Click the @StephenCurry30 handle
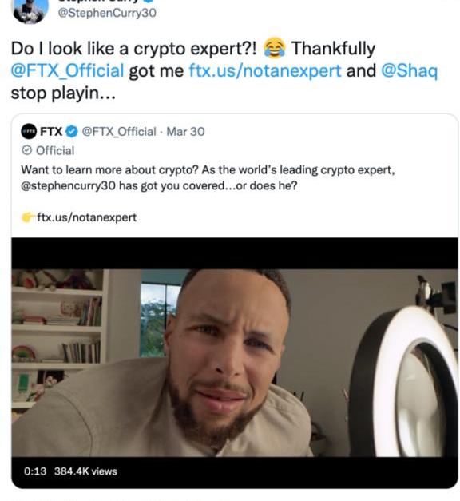 pos(107,13)
